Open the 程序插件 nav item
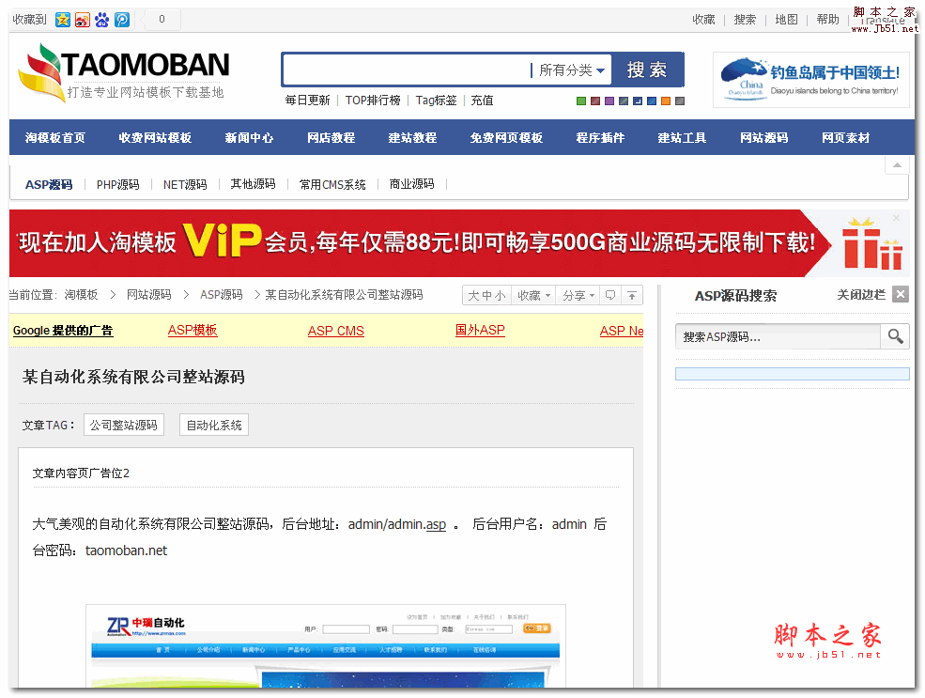This screenshot has height=698, width=925. tap(600, 137)
